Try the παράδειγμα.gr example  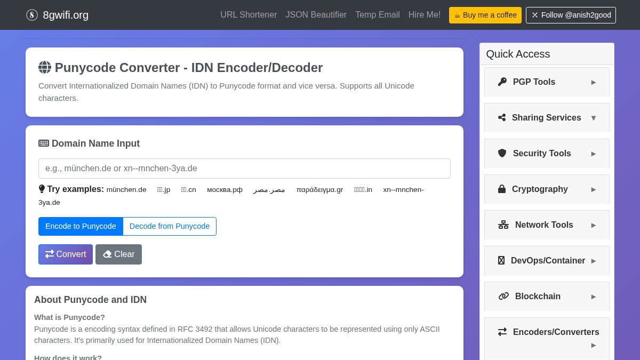320,190
